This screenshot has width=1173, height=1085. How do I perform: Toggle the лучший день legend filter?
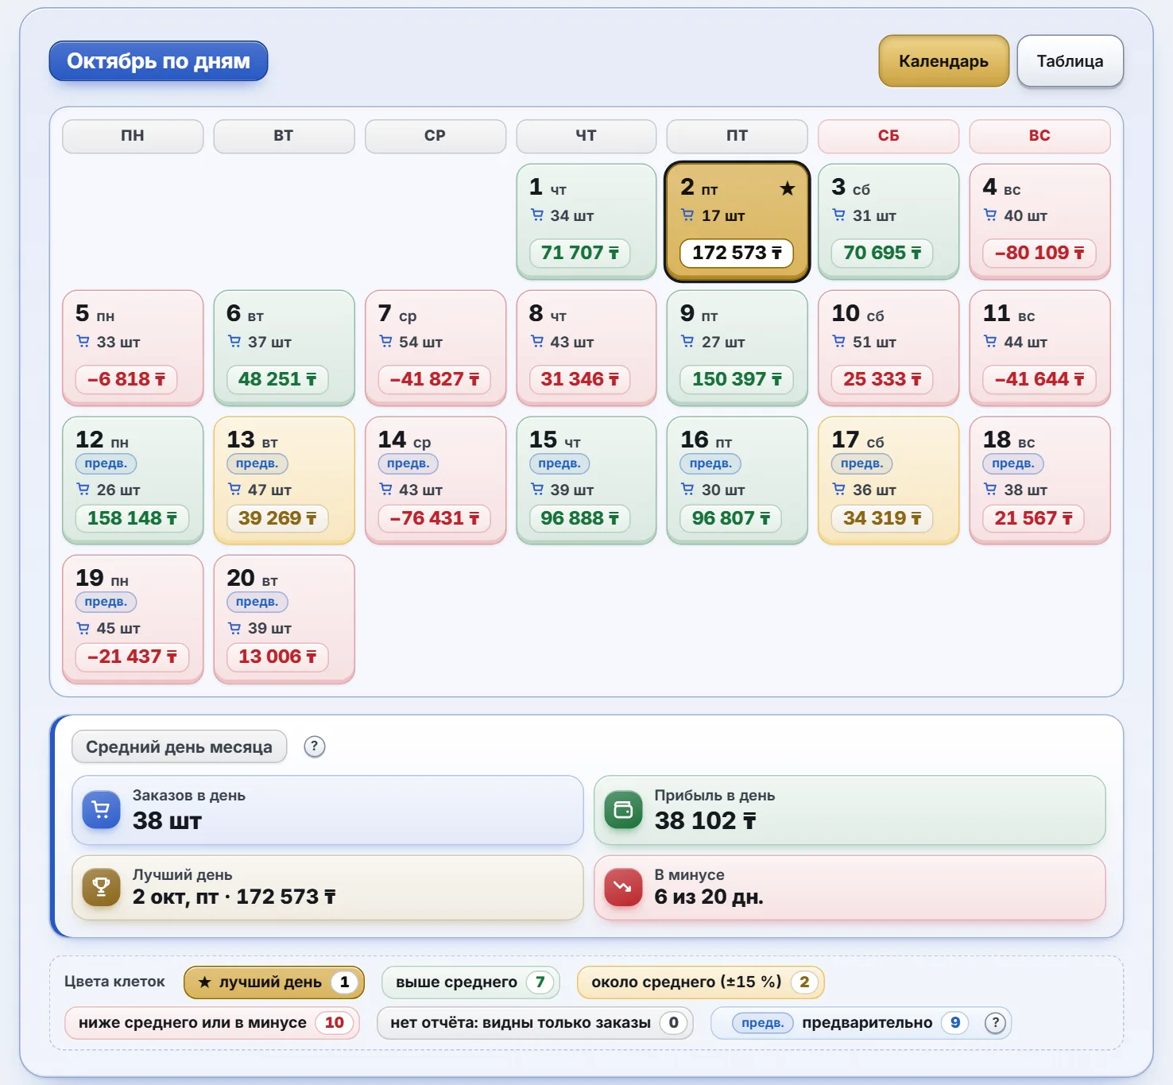[273, 982]
